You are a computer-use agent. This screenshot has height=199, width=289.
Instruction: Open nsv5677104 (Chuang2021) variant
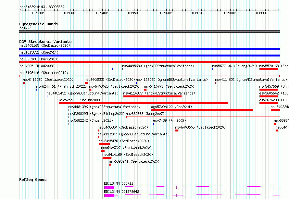pyautogui.click(x=234, y=66)
